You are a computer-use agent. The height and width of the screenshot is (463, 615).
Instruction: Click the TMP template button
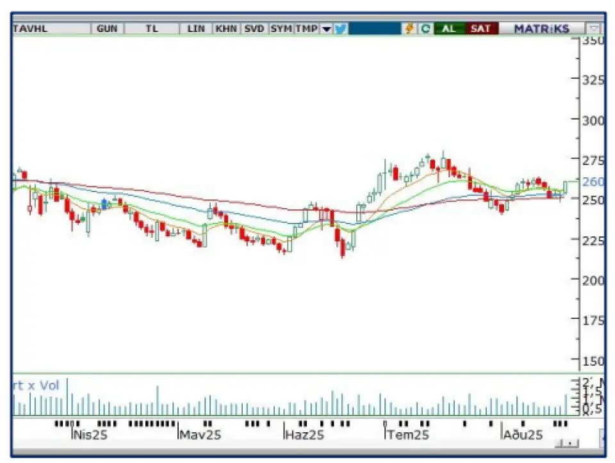coord(307,29)
